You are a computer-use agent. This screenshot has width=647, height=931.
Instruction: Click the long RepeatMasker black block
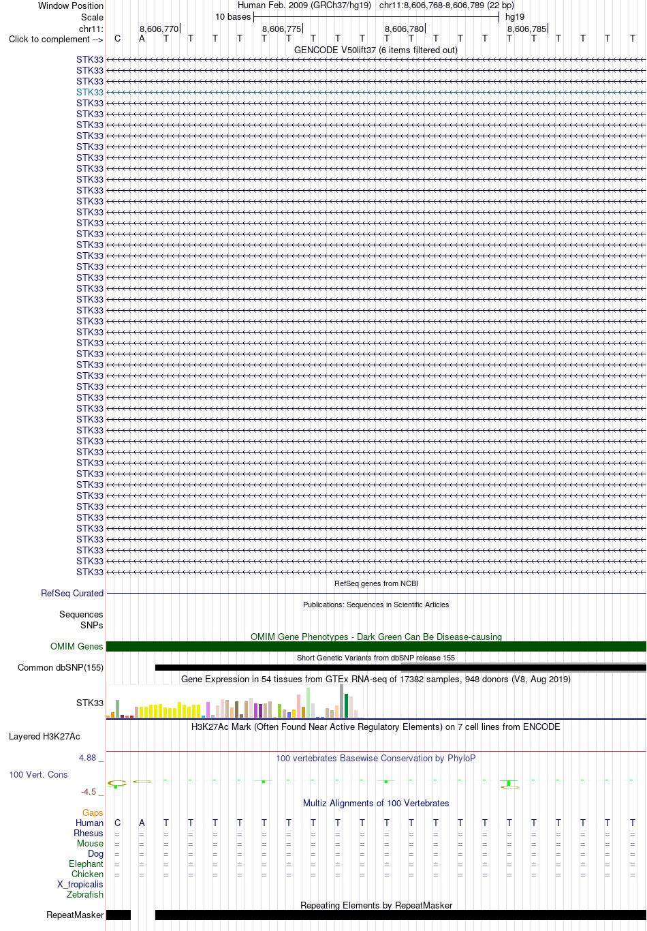(x=400, y=915)
